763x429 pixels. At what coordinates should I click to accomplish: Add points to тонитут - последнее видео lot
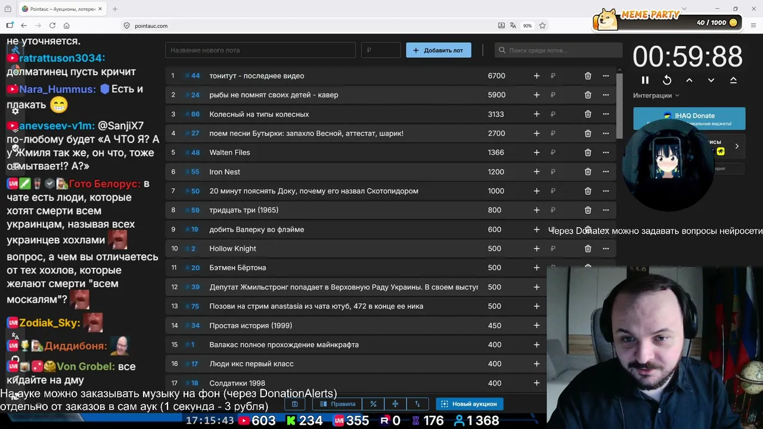[x=536, y=76]
